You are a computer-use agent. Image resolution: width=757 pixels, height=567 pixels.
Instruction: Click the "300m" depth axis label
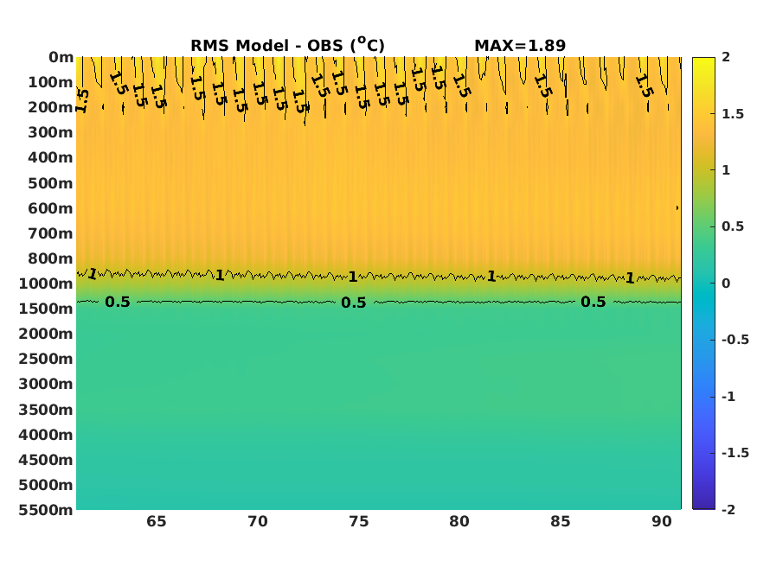pos(50,132)
